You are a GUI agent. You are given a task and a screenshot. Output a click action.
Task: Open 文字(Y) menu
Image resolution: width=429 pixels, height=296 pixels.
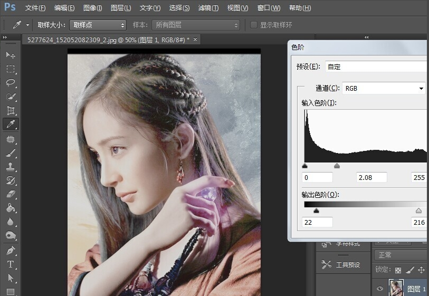pyautogui.click(x=150, y=8)
